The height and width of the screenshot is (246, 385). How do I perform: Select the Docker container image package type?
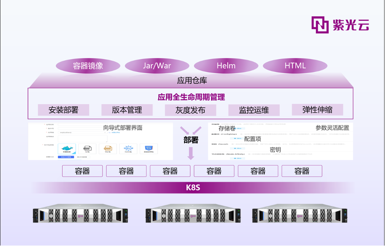point(66,149)
